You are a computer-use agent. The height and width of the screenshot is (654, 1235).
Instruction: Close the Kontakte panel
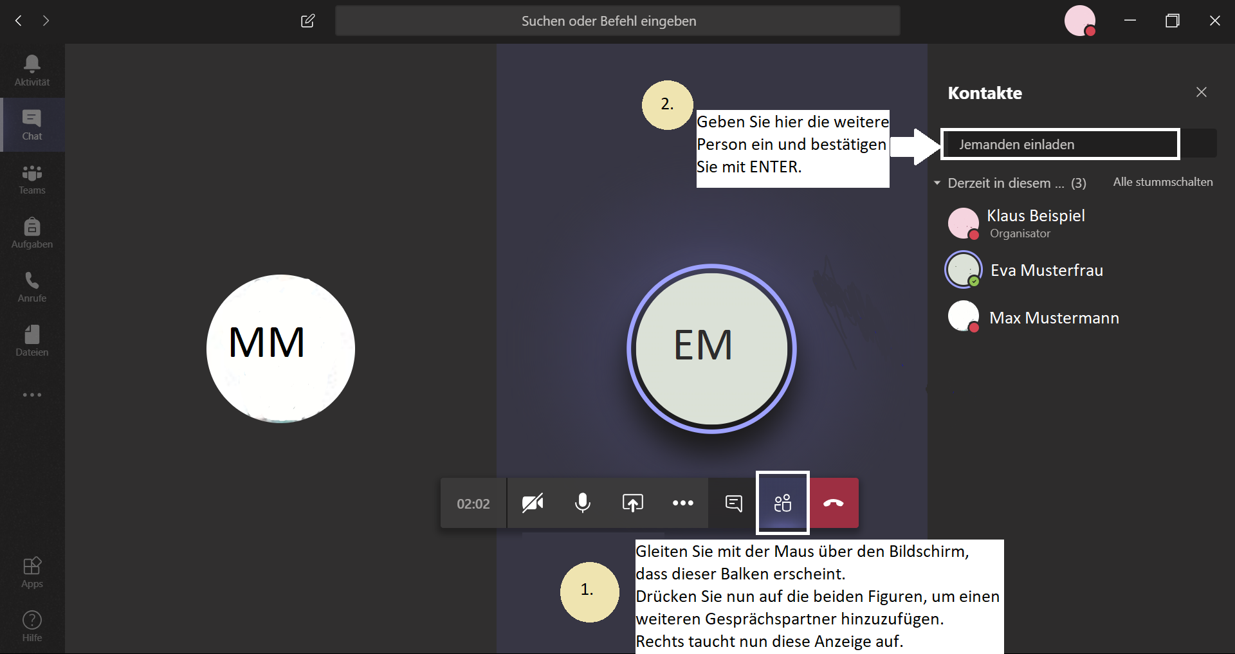[1201, 93]
